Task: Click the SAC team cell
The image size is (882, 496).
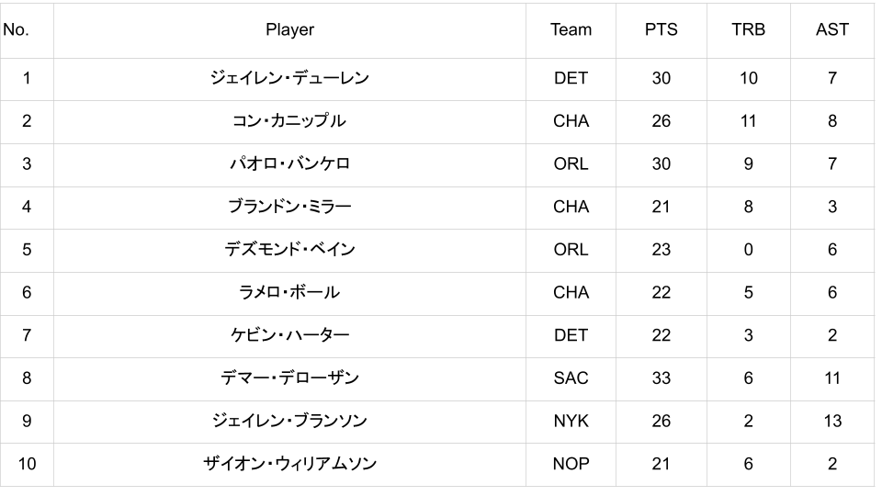Action: pos(571,379)
